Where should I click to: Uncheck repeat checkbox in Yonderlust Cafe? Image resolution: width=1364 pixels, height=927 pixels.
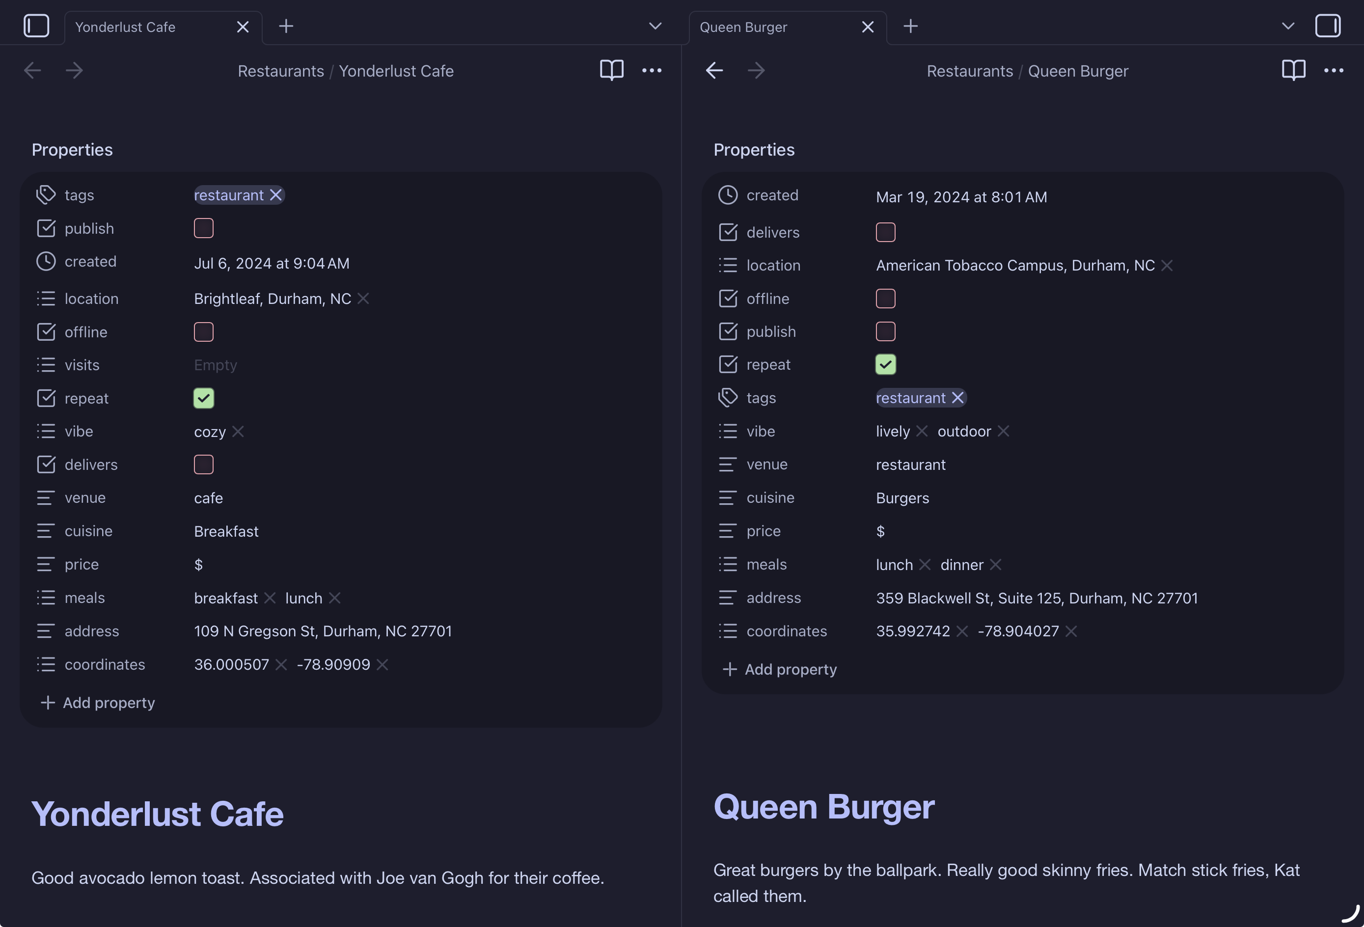(204, 398)
